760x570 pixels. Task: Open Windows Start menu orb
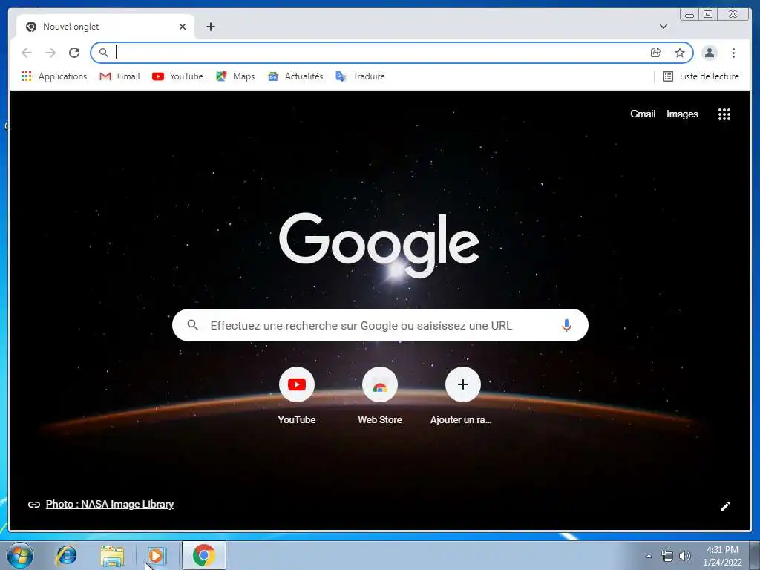[x=20, y=555]
